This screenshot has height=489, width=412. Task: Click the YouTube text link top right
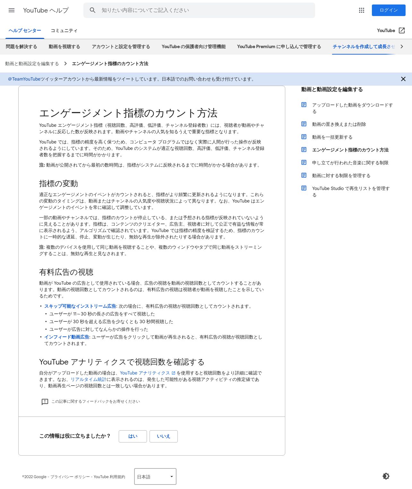pyautogui.click(x=386, y=30)
